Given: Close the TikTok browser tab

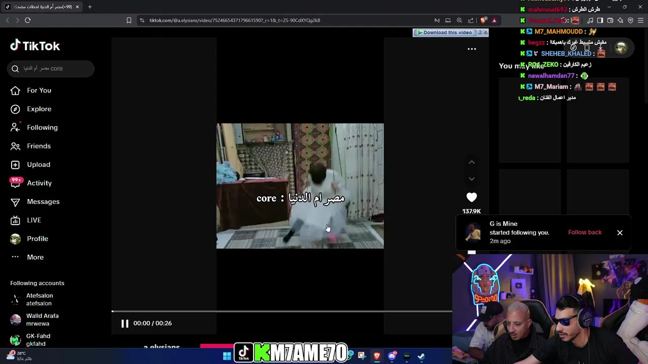Looking at the screenshot, I should 77,7.
